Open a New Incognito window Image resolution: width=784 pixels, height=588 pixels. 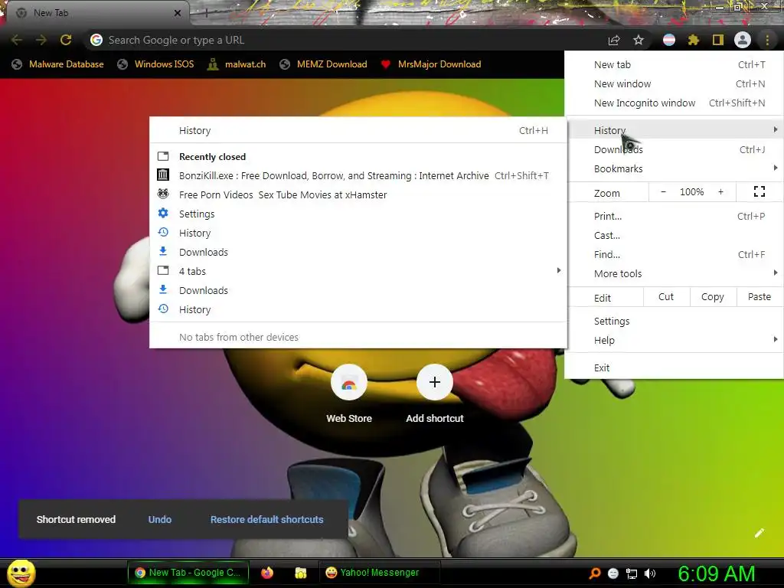coord(674,103)
